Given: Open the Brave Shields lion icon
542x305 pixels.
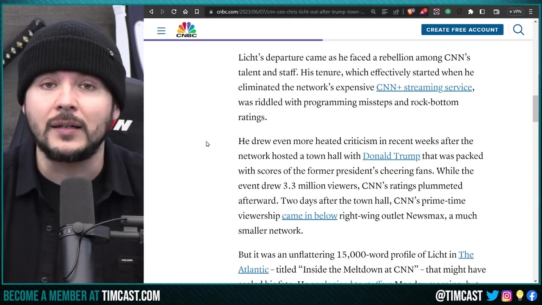Looking at the screenshot, I should [x=410, y=12].
